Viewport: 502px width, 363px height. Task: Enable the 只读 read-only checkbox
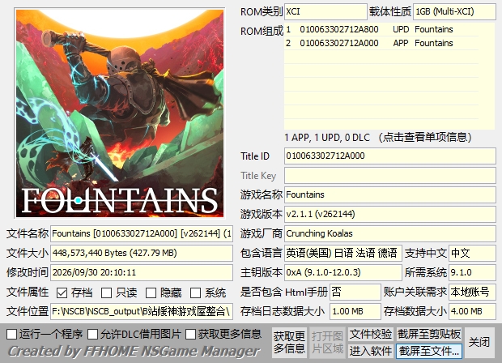pos(106,293)
